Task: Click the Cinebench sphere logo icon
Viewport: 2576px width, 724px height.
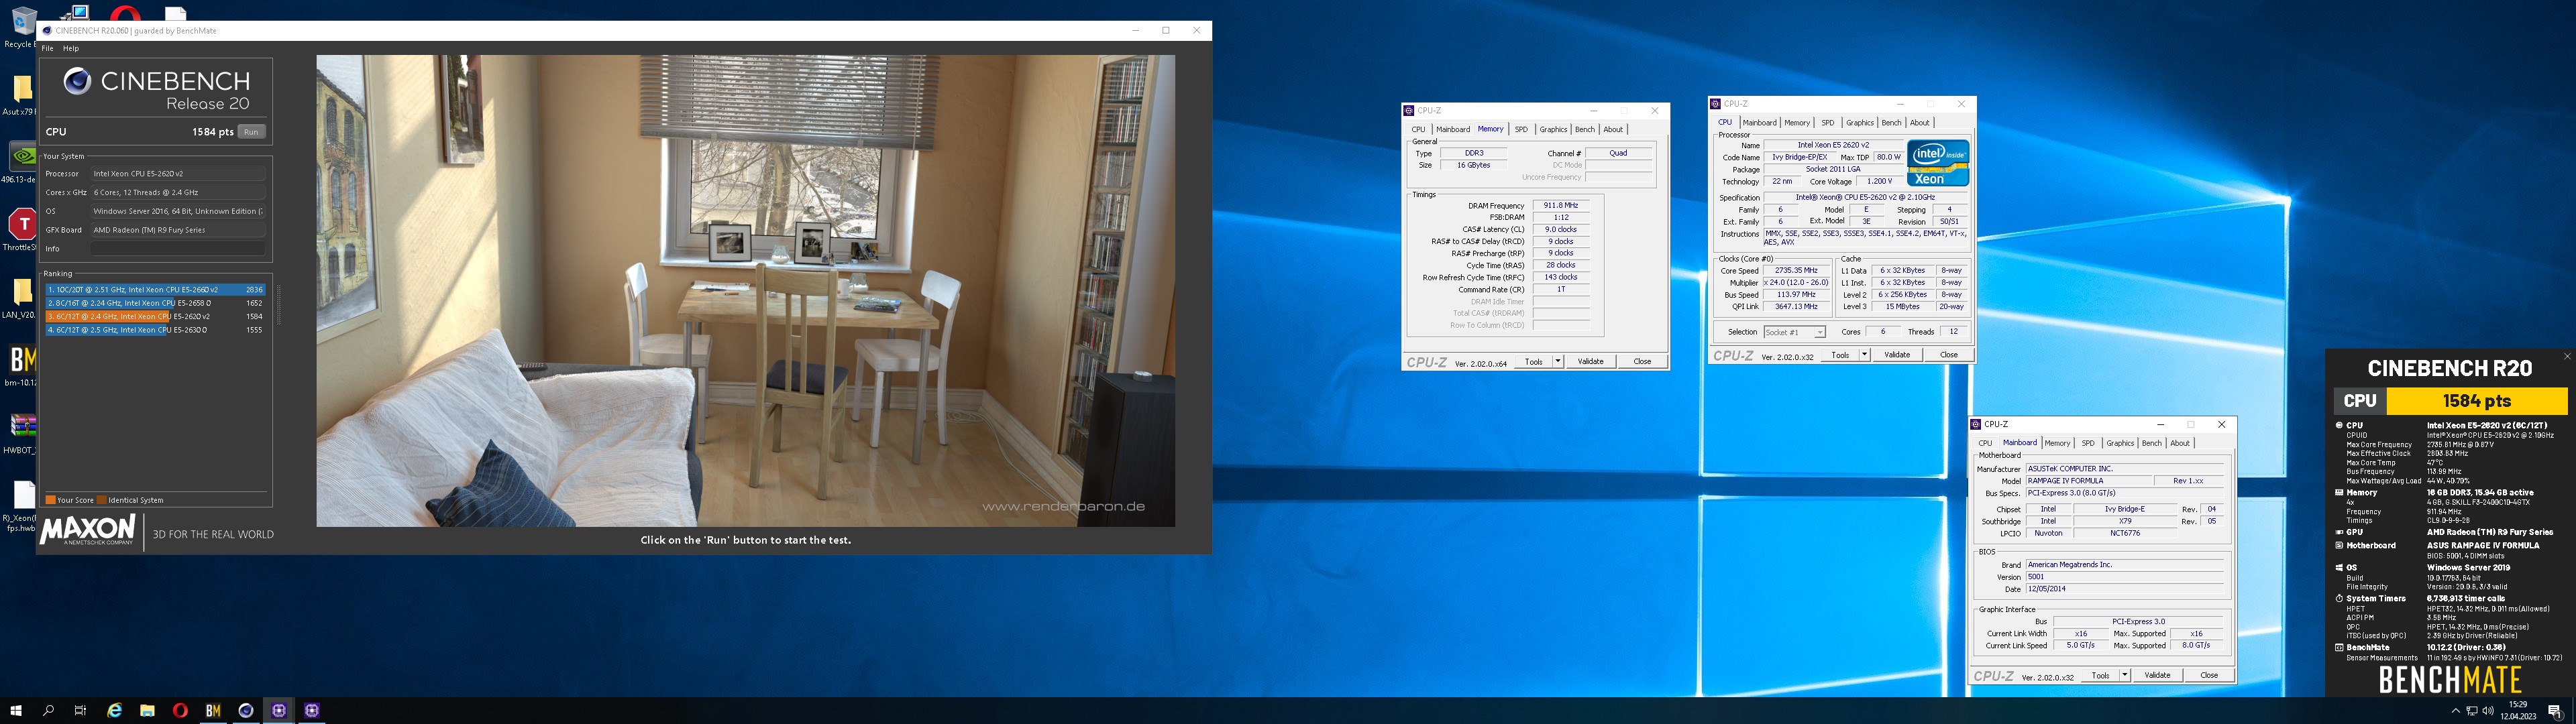Action: point(77,81)
